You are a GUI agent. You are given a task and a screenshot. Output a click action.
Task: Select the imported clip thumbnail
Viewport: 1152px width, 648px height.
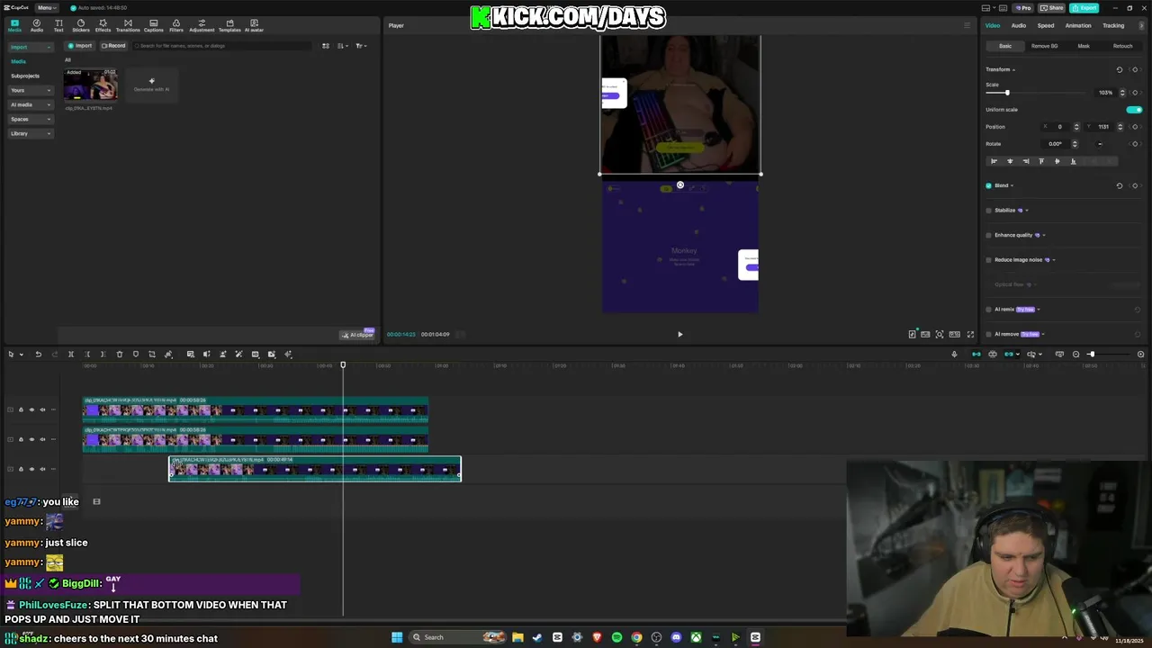pyautogui.click(x=90, y=85)
